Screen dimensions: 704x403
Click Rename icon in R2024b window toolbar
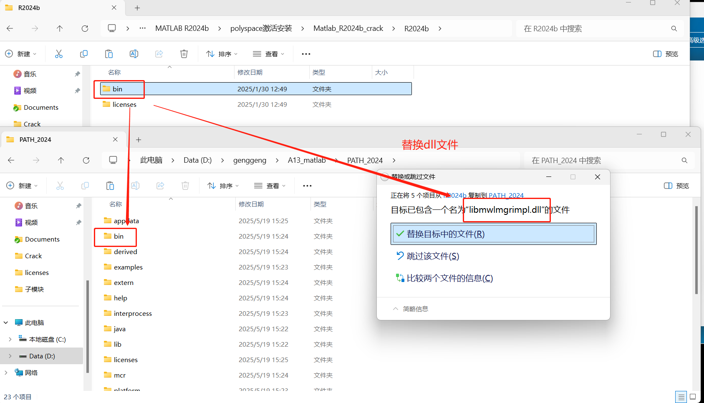tap(134, 54)
